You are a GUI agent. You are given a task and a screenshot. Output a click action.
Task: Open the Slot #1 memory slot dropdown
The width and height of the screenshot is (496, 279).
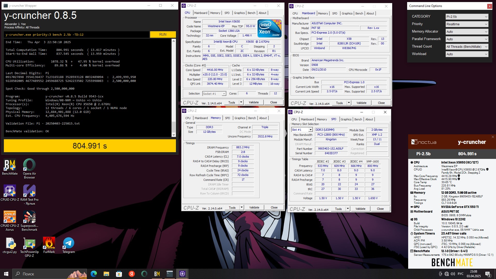[301, 130]
